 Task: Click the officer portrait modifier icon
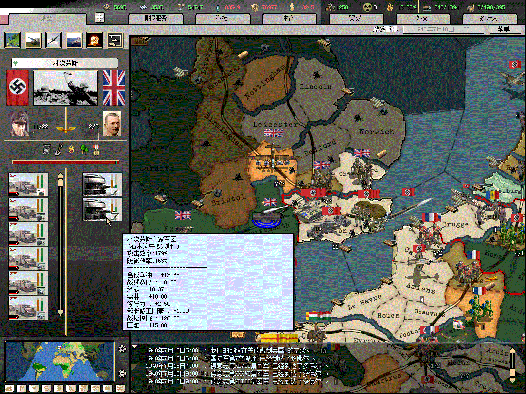47,149
